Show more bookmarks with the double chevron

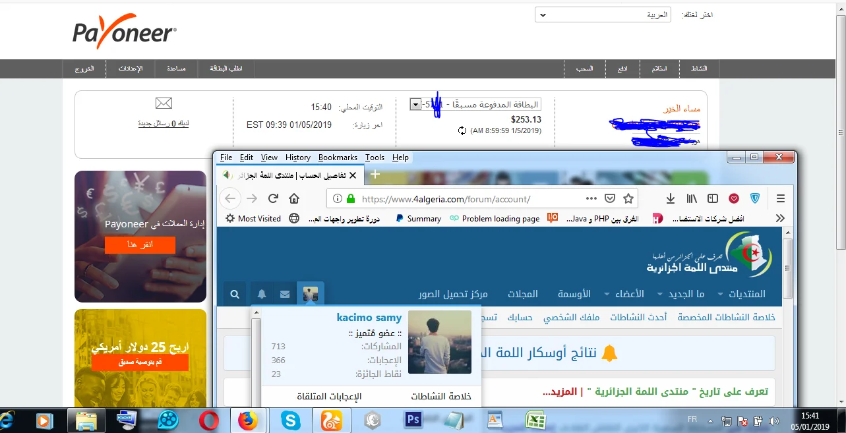[x=780, y=218]
